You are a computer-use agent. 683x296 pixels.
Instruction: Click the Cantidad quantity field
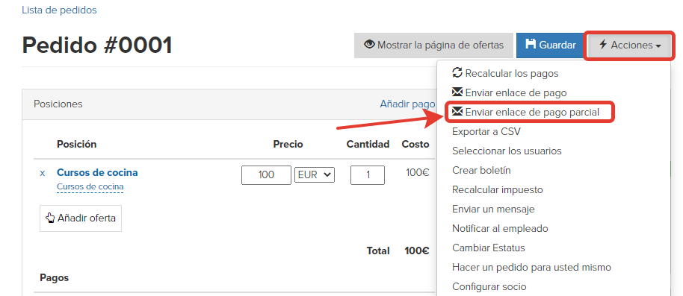point(368,174)
